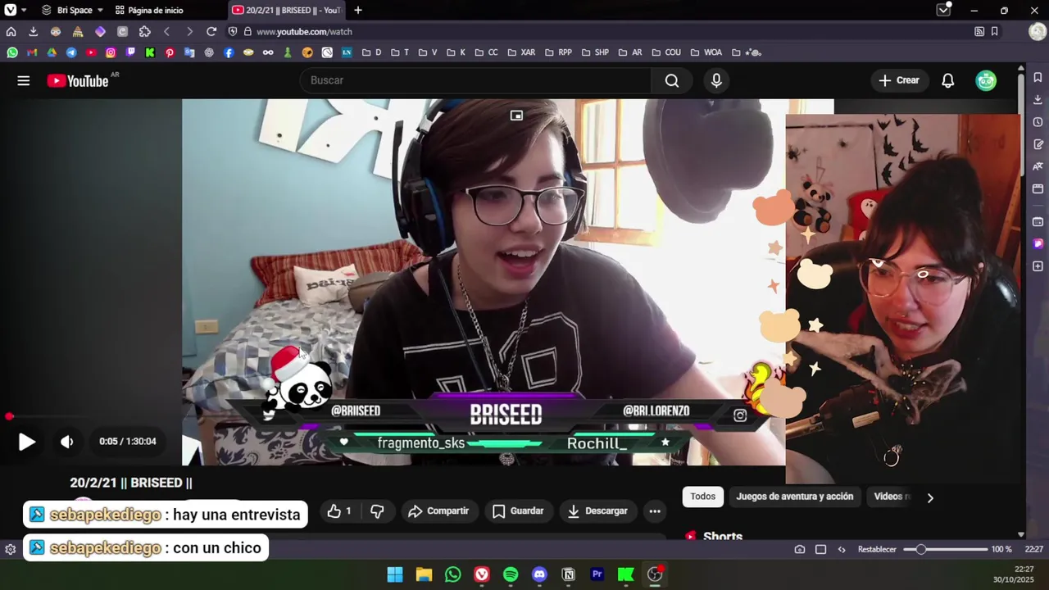Go to browser home page
This screenshot has height=590, width=1049.
coord(11,31)
